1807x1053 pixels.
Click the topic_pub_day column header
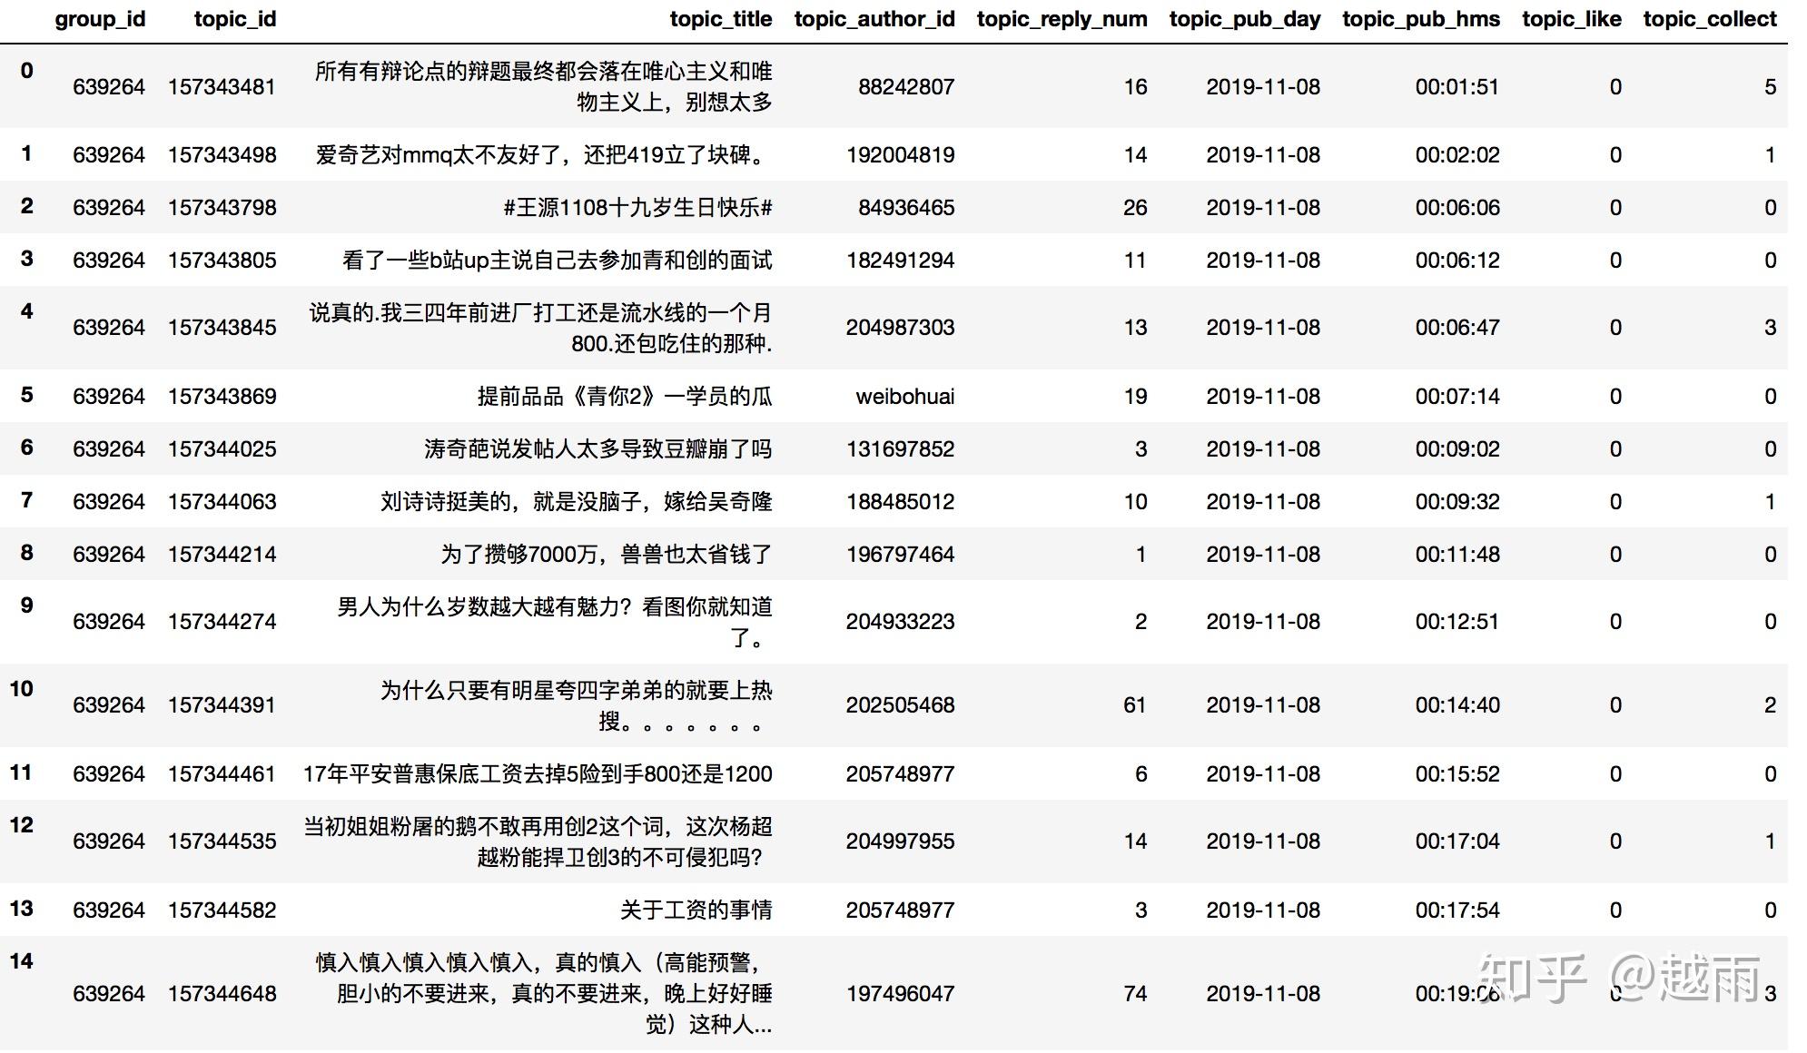pos(1245,19)
